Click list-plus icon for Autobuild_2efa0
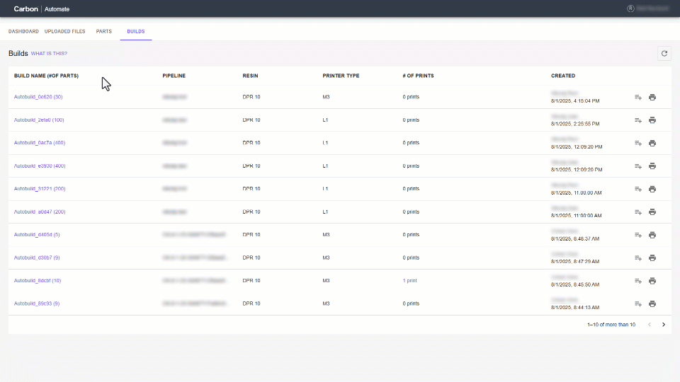 click(638, 120)
